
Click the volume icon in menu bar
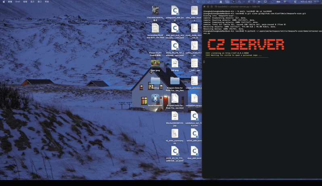[259, 2]
